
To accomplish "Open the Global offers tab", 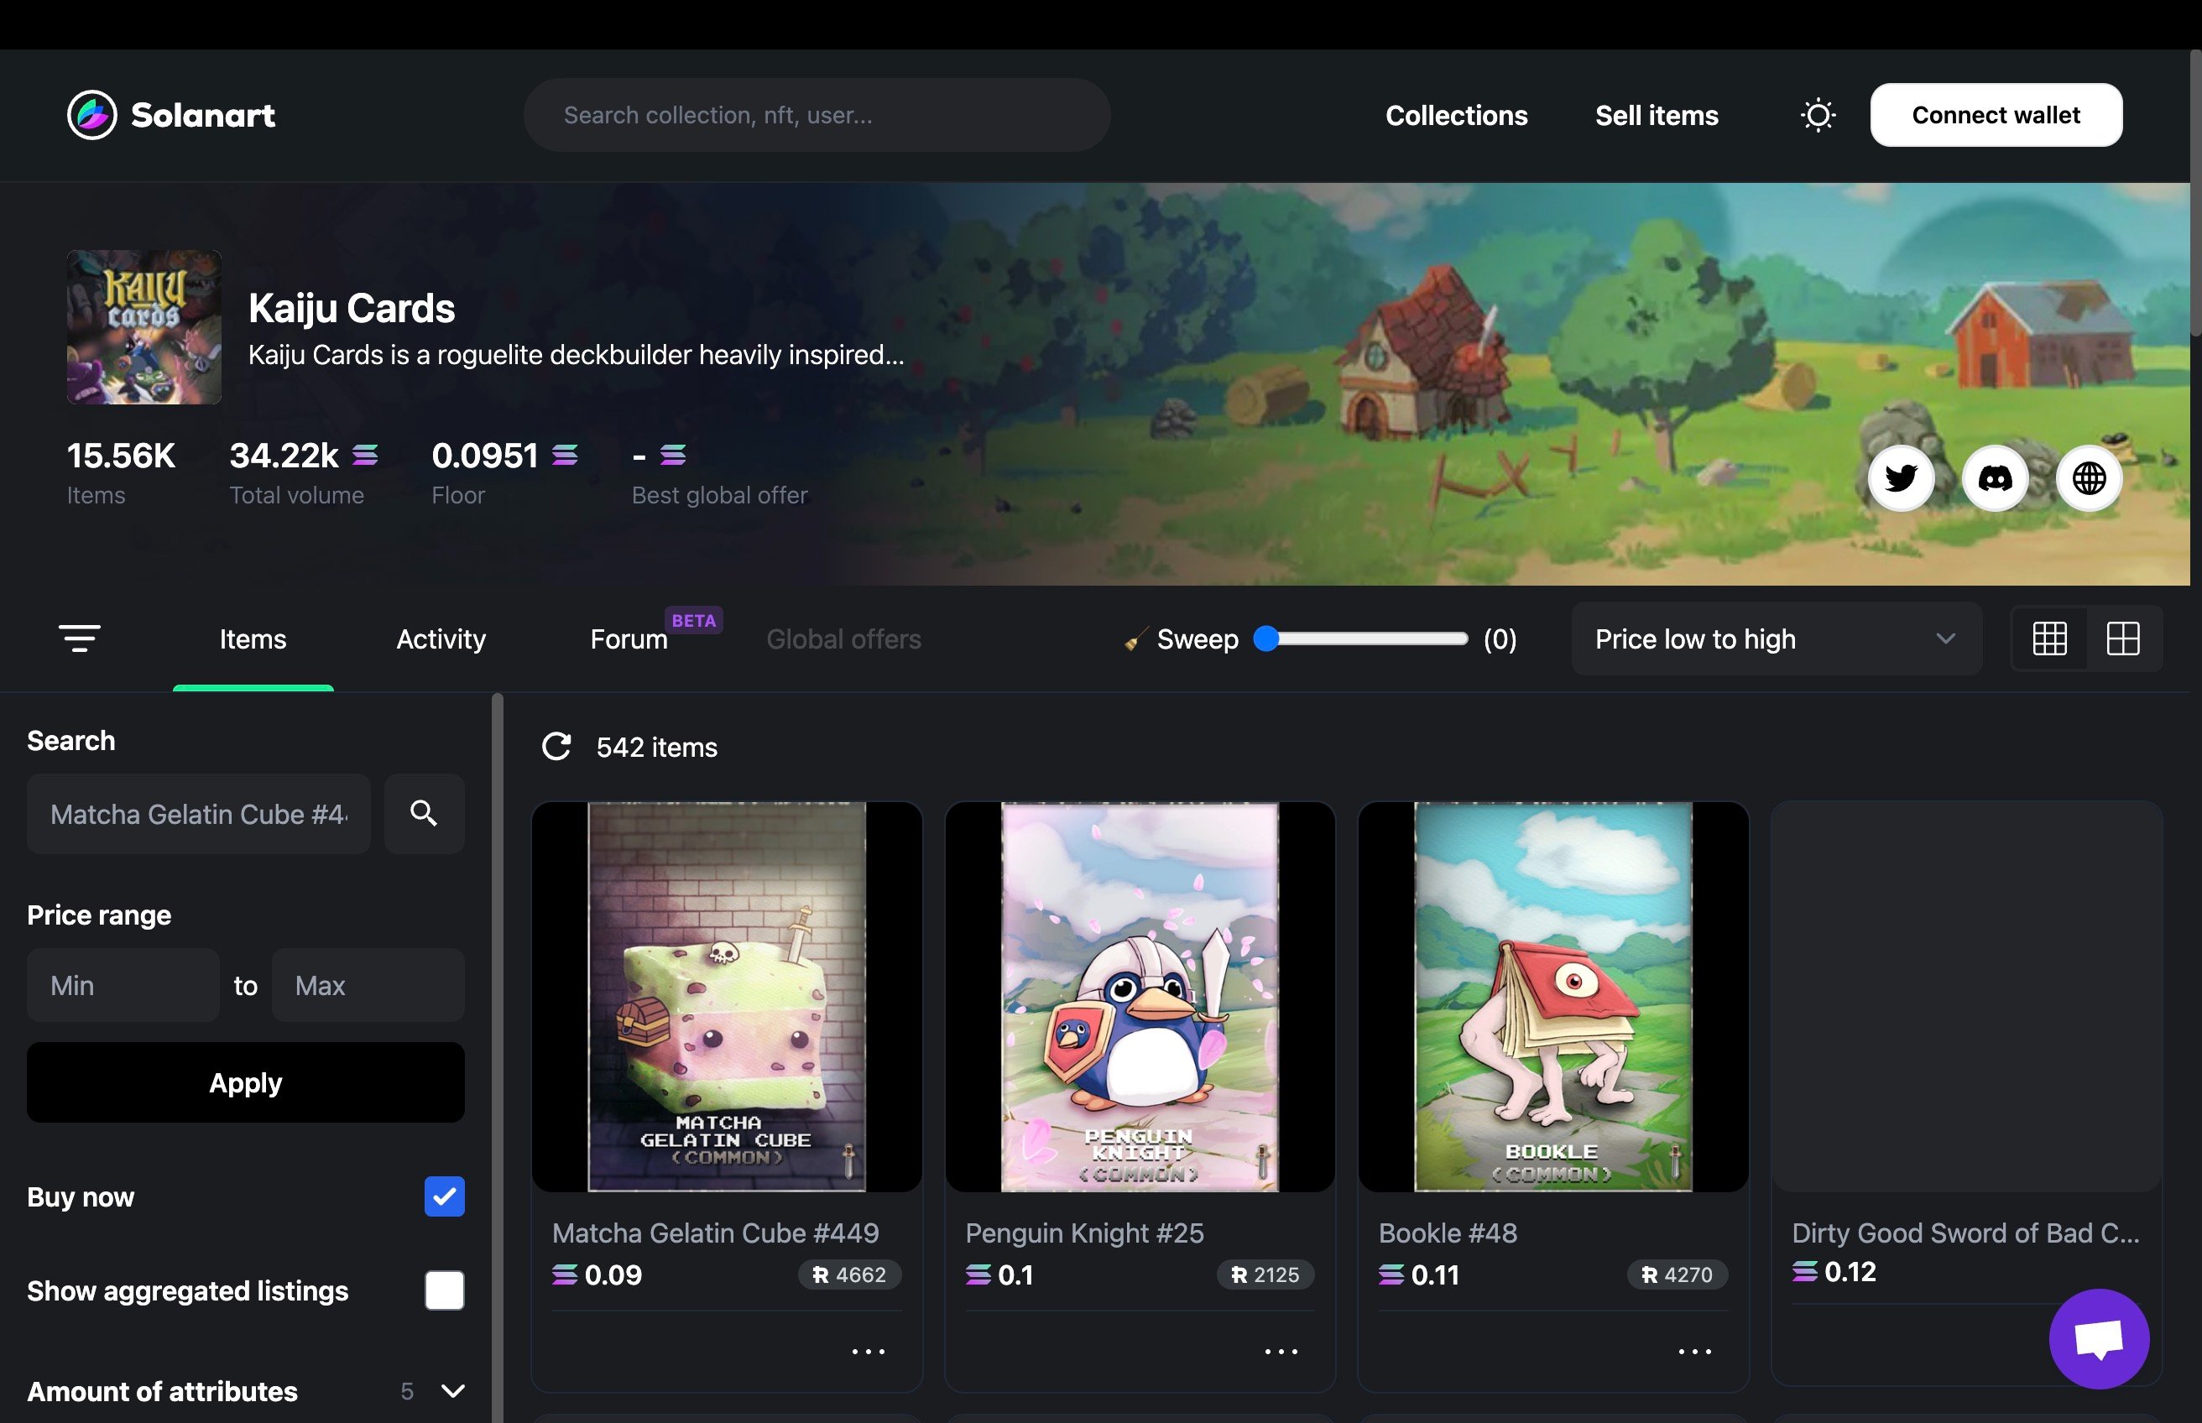I will (843, 639).
